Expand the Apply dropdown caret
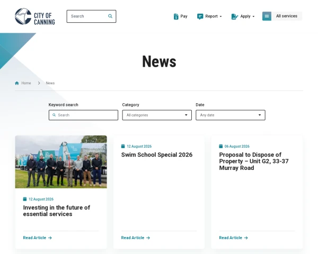Screen dimensions: 318x254 pyautogui.click(x=253, y=16)
